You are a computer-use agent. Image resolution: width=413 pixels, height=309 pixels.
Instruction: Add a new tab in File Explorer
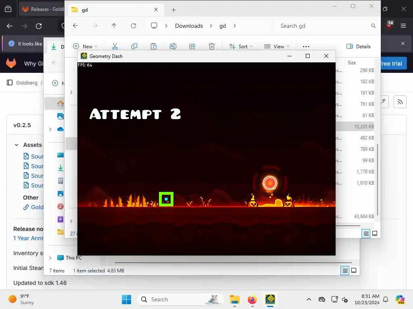tap(173, 10)
